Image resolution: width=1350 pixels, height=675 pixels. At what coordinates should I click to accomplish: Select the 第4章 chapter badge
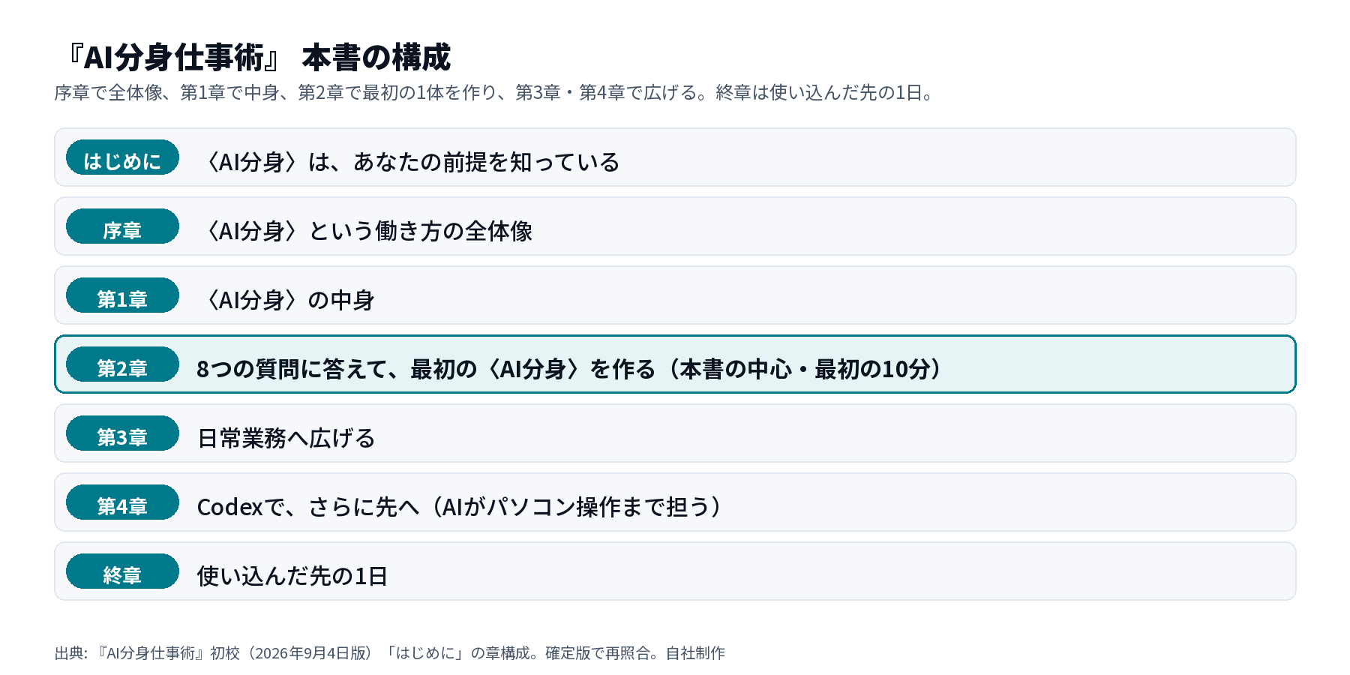122,502
